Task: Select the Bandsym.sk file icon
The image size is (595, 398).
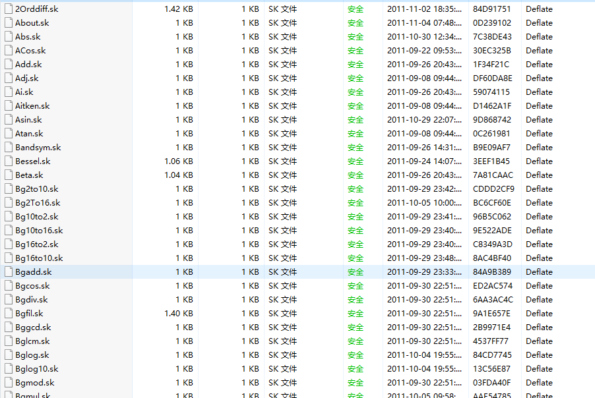Action: click(9, 147)
